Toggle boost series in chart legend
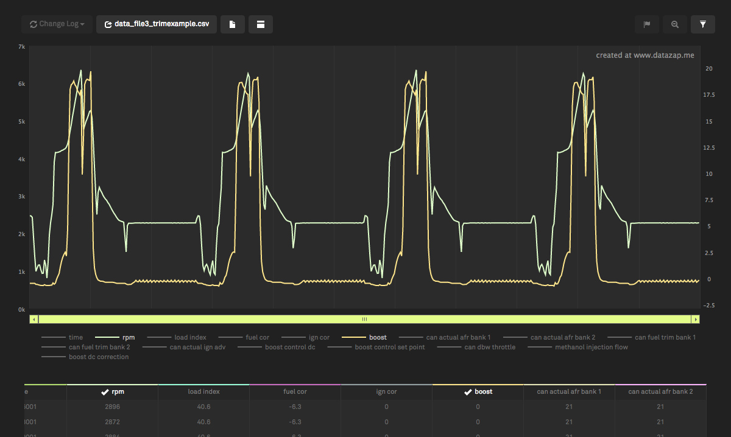Image resolution: width=731 pixels, height=437 pixels. 377,337
